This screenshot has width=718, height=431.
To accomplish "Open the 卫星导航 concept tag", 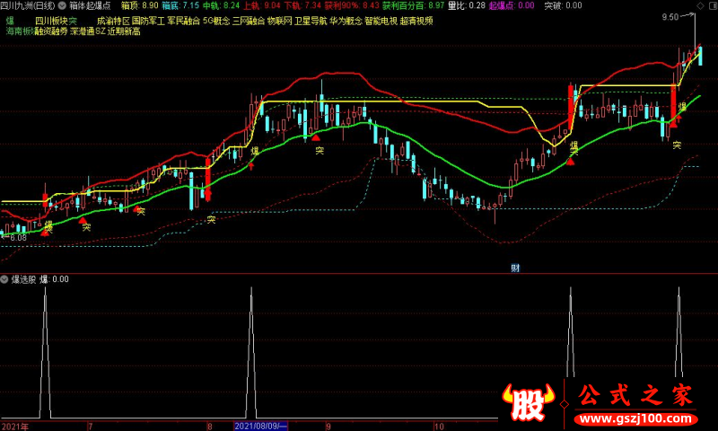I will pyautogui.click(x=311, y=21).
